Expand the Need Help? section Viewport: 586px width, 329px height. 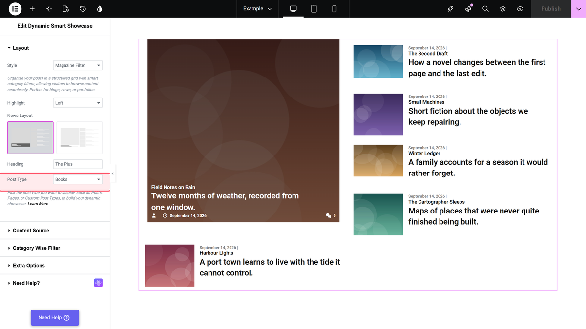(55, 283)
